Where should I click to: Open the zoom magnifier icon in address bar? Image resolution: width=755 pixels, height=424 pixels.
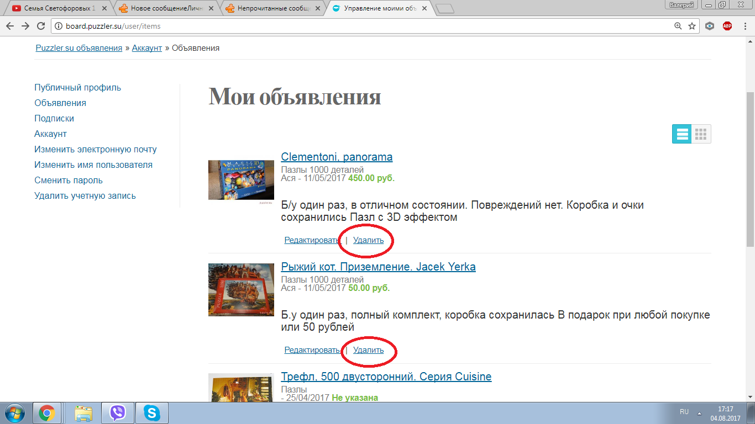[x=678, y=26]
